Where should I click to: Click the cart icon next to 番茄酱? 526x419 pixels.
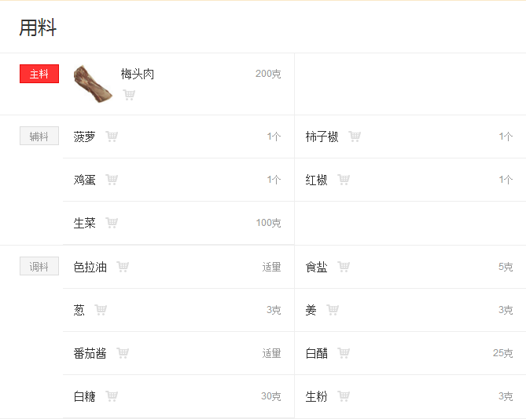[x=123, y=353]
